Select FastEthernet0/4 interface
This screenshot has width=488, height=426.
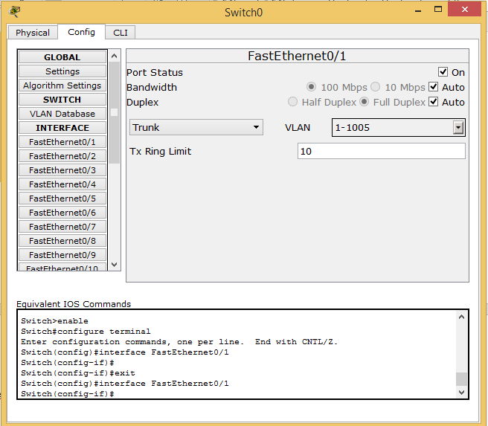pyautogui.click(x=62, y=184)
